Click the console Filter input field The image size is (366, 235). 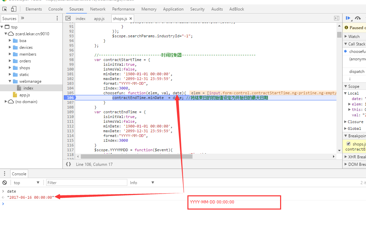click(x=87, y=182)
